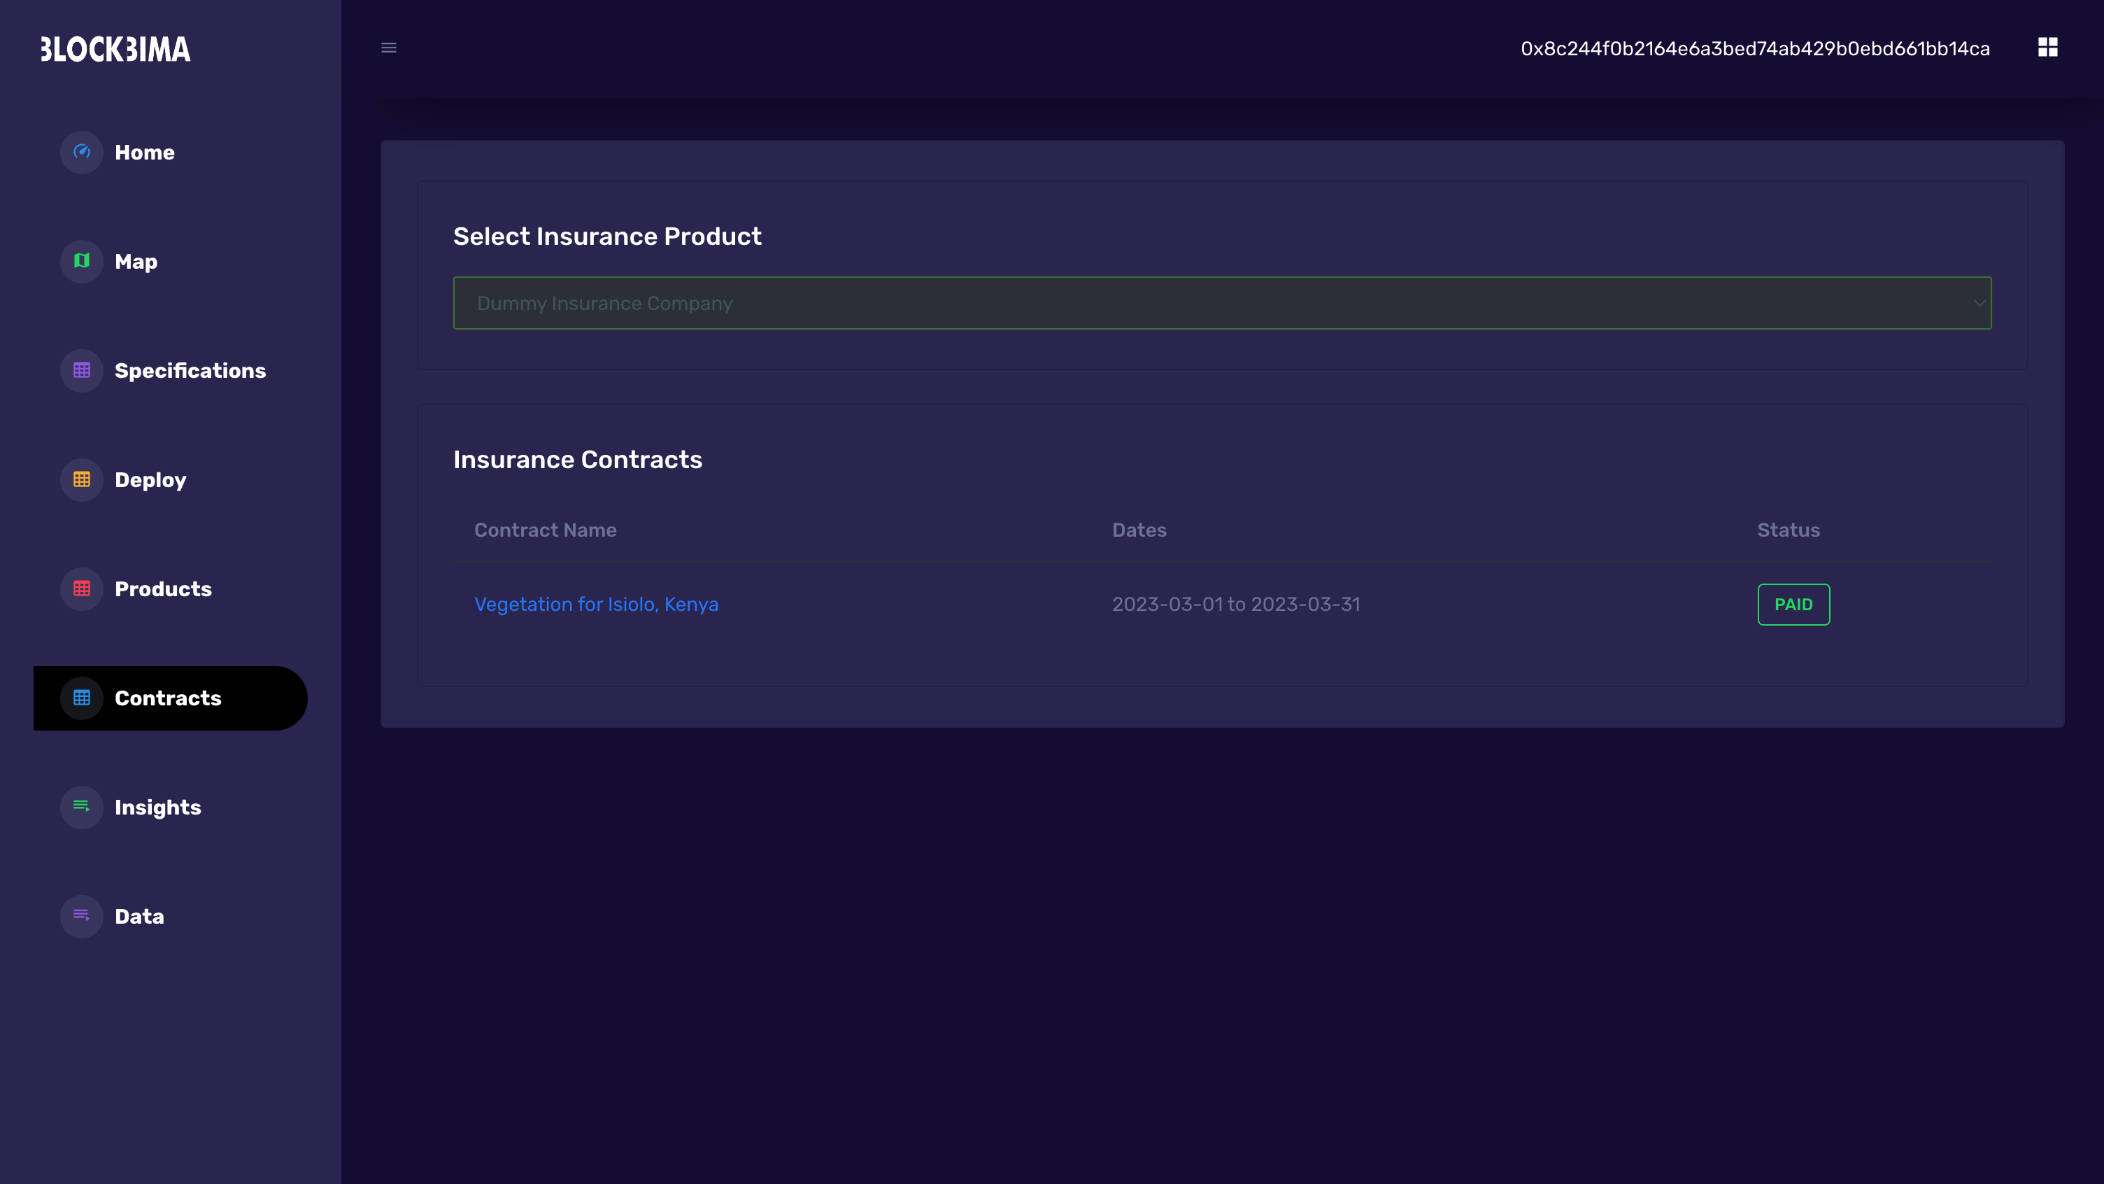
Task: Open the Dummy Insurance Company dropdown
Action: pyautogui.click(x=1221, y=303)
